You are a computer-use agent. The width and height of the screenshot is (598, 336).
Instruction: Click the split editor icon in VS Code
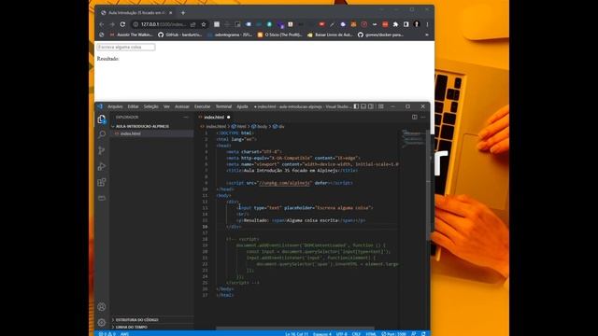pyautogui.click(x=415, y=117)
